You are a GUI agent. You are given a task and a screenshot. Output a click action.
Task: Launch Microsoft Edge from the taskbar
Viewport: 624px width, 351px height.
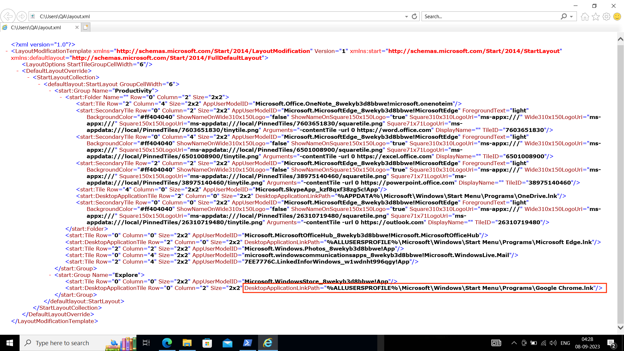pyautogui.click(x=167, y=343)
